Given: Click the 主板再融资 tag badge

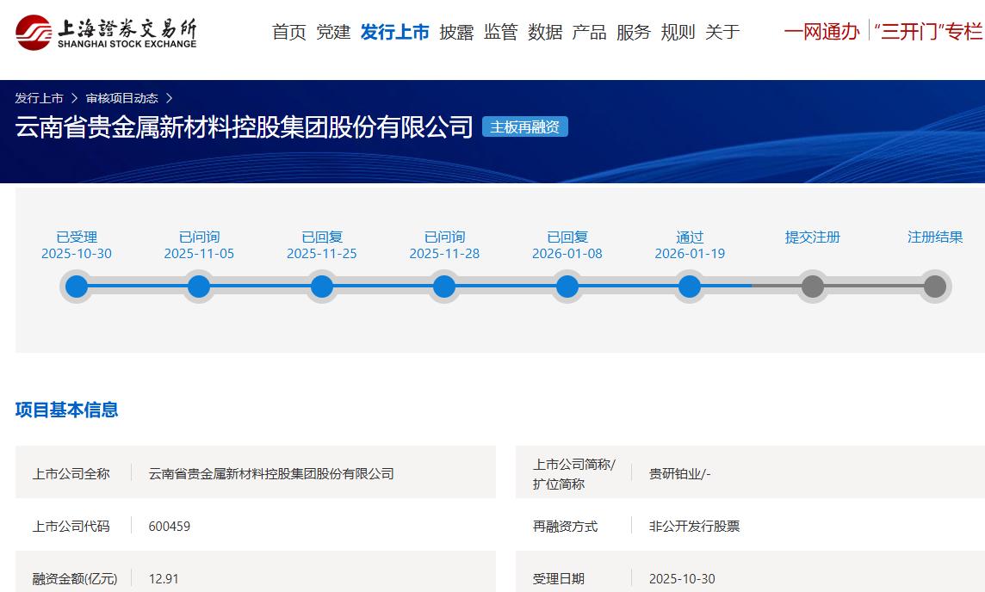Looking at the screenshot, I should 525,127.
